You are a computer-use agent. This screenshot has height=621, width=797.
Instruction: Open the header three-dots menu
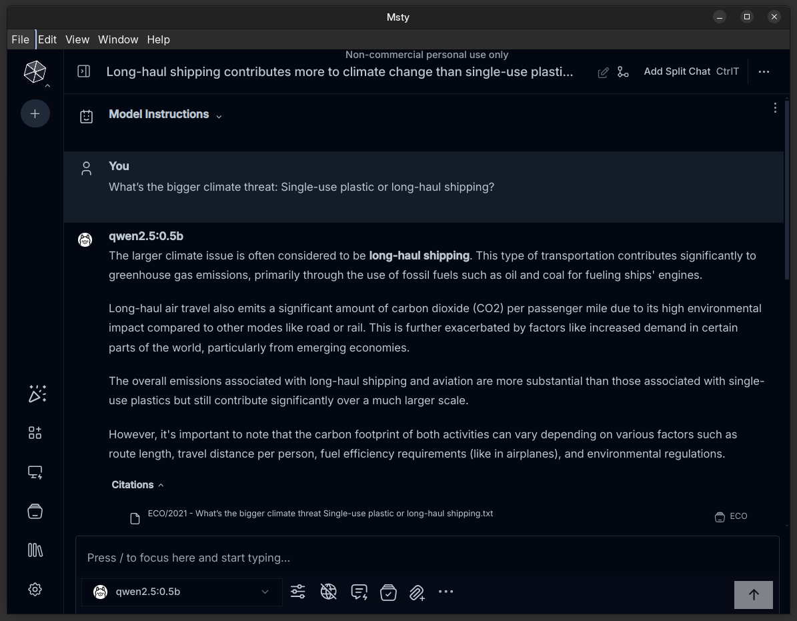(764, 71)
